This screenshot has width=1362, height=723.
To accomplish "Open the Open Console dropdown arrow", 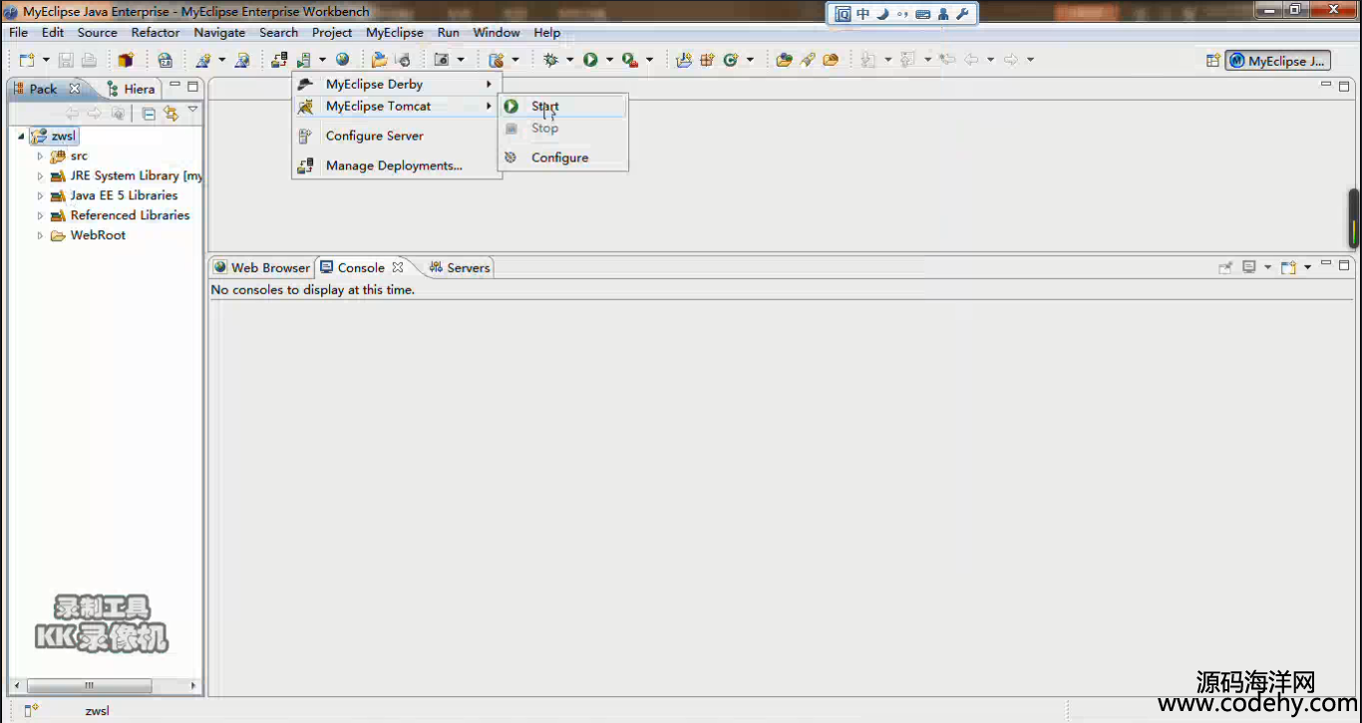I will point(1307,267).
